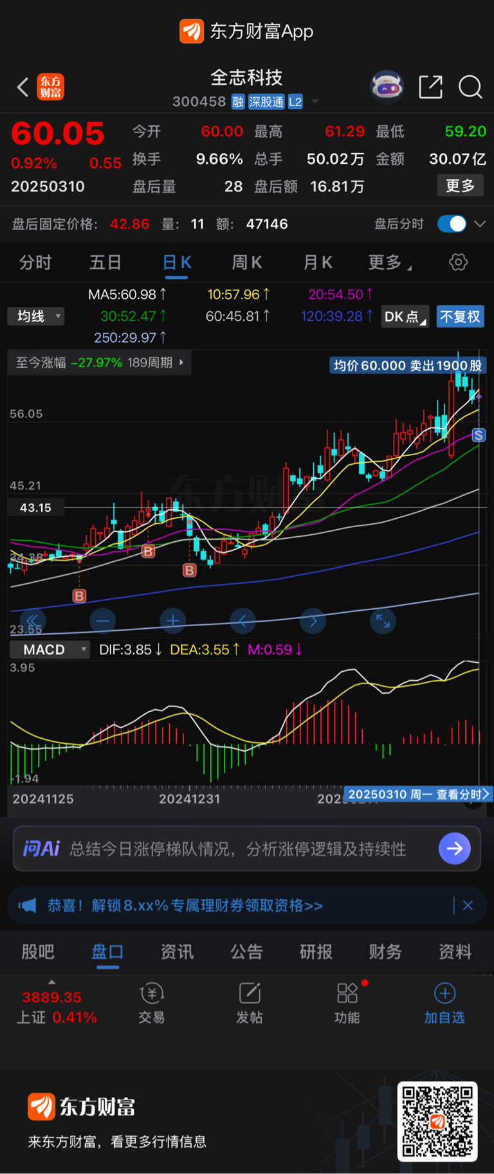Tap the QR code image
Image resolution: width=494 pixels, height=1174 pixels.
437,1121
